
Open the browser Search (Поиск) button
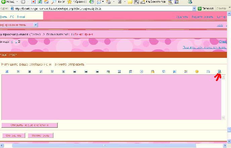point(58,2)
